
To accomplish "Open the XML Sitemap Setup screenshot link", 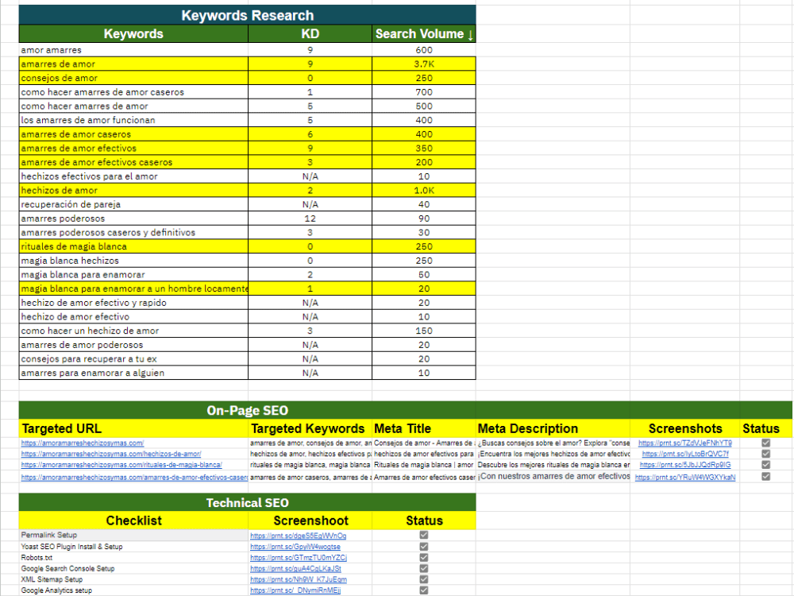I will [299, 579].
